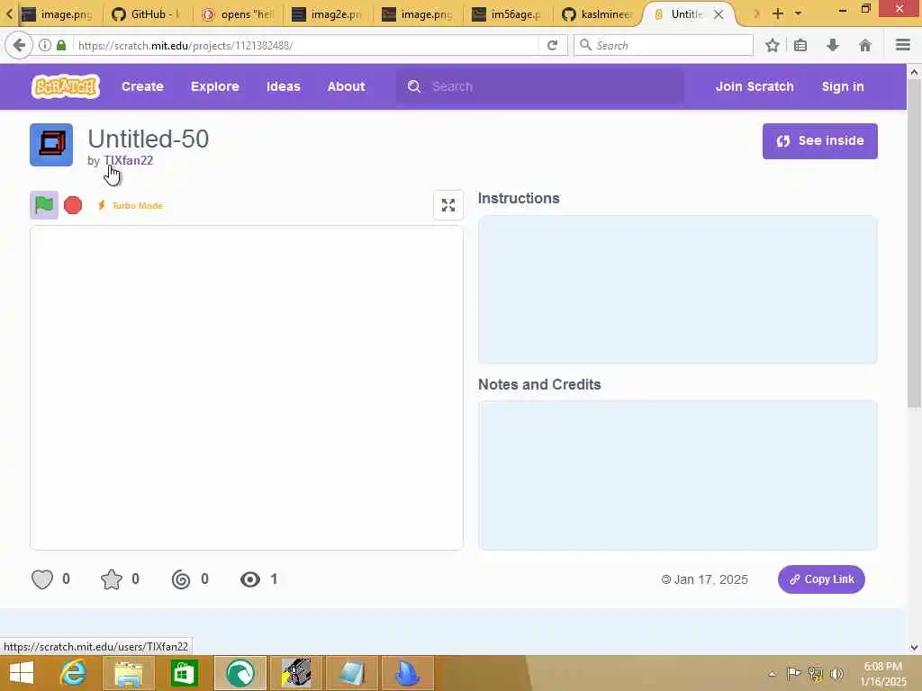This screenshot has width=922, height=691.
Task: Go to browser home page icon
Action: tap(865, 45)
